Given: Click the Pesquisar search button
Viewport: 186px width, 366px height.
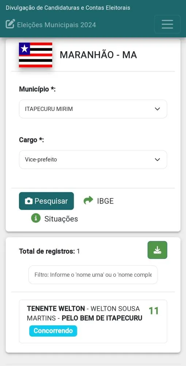Looking at the screenshot, I should [x=46, y=201].
